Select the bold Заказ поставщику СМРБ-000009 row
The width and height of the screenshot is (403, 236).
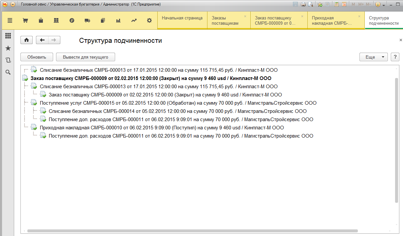coord(151,78)
